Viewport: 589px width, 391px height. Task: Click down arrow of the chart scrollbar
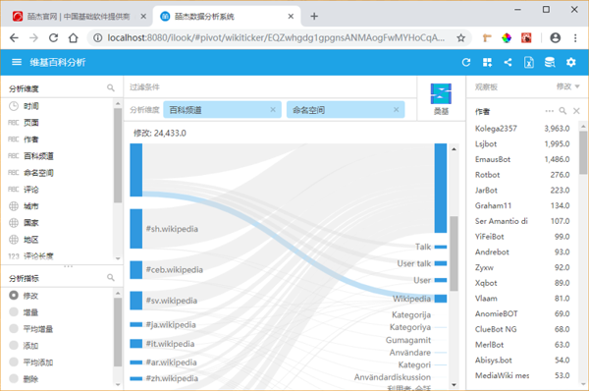point(454,384)
